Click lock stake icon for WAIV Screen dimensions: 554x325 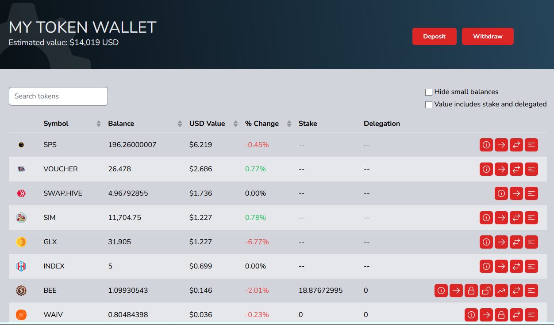[501, 315]
